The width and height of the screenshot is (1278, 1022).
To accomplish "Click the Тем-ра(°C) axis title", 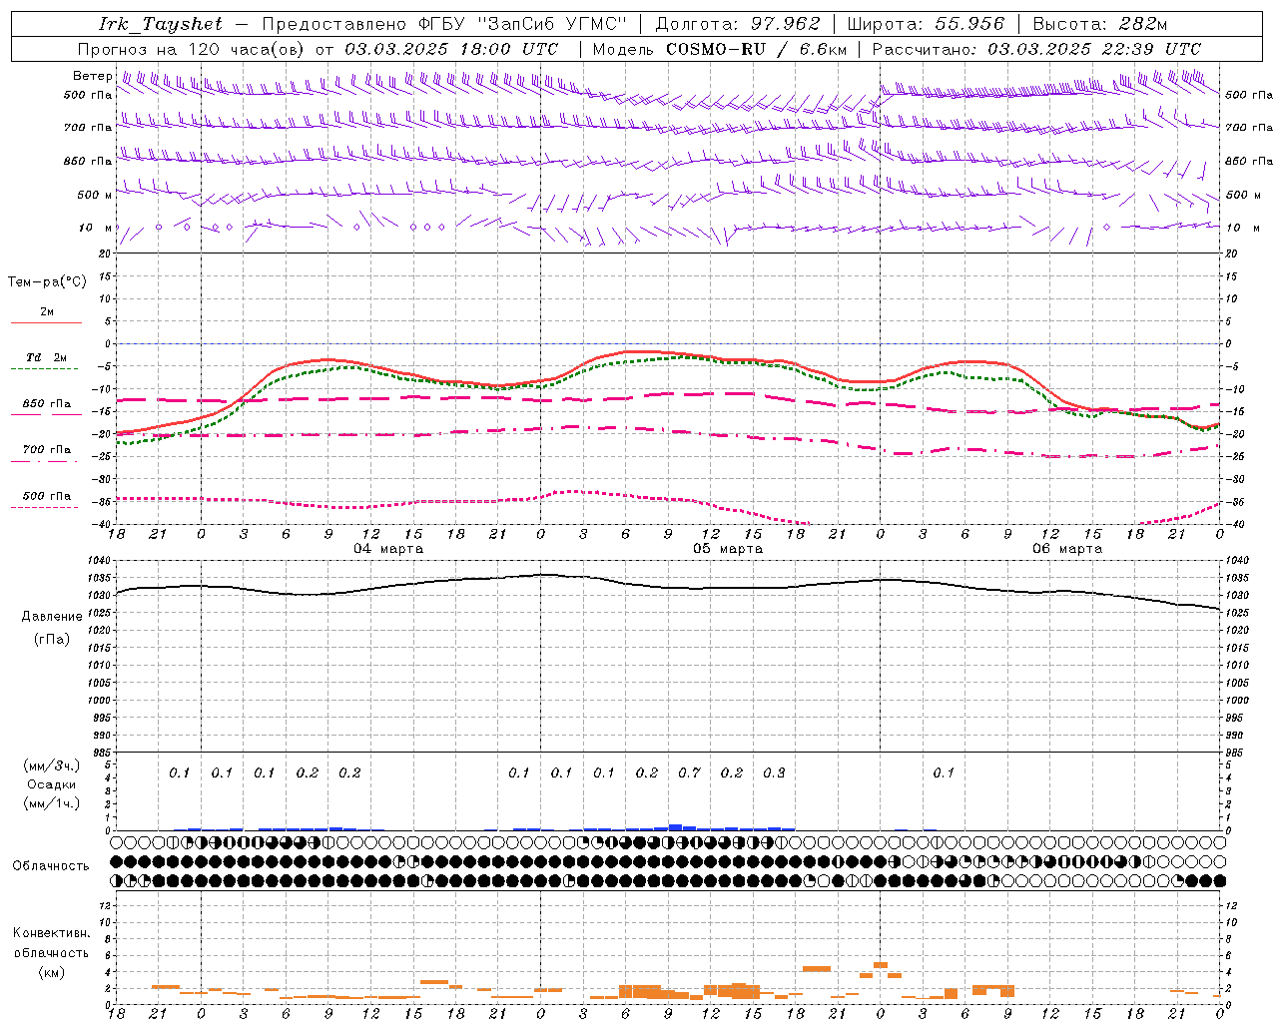I will point(47,282).
